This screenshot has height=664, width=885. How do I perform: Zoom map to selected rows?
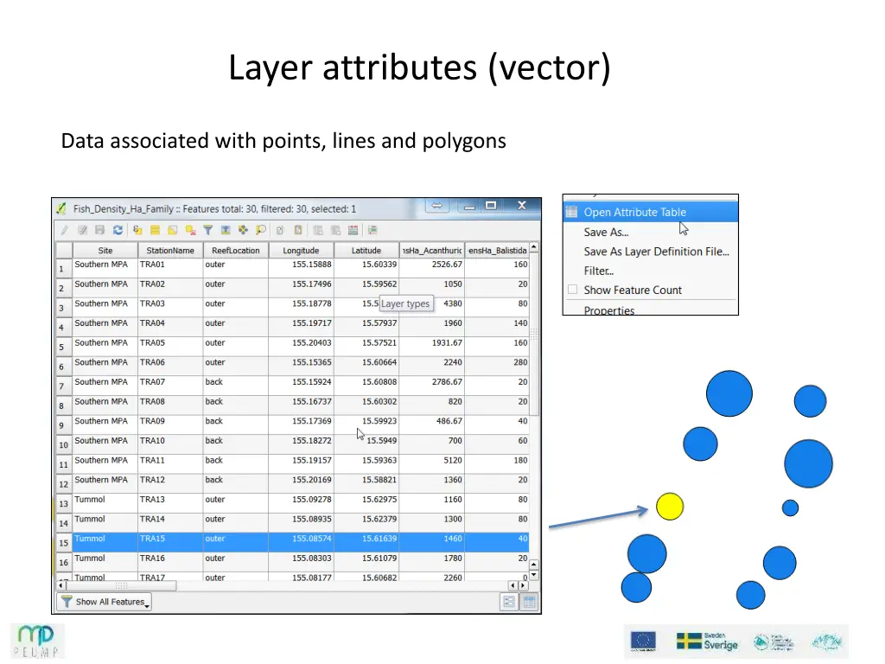pos(261,230)
